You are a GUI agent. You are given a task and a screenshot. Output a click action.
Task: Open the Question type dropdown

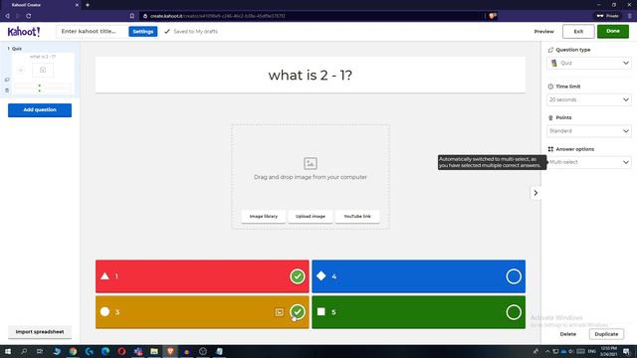[589, 64]
